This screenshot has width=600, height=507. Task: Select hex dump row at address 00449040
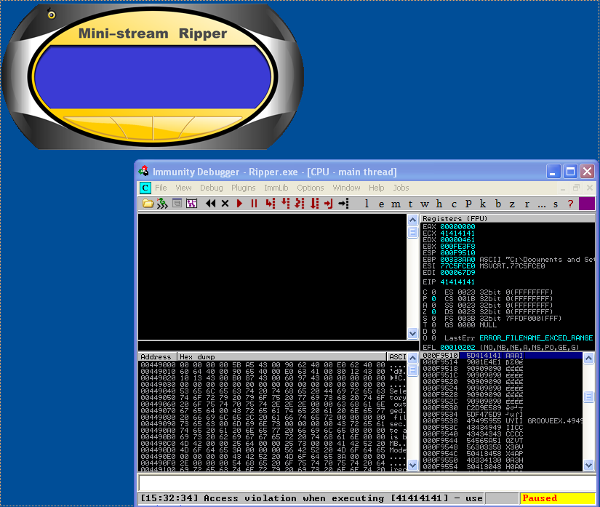coord(272,391)
